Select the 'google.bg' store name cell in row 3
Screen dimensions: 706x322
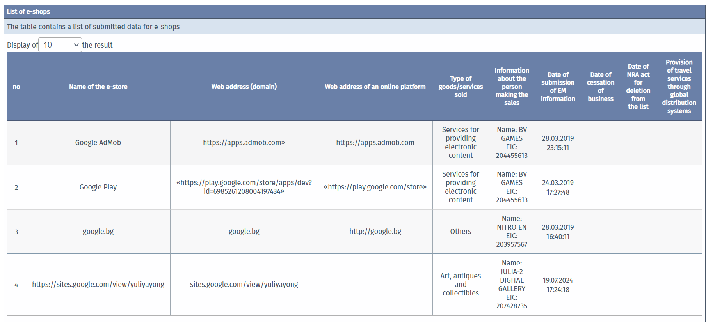click(98, 232)
